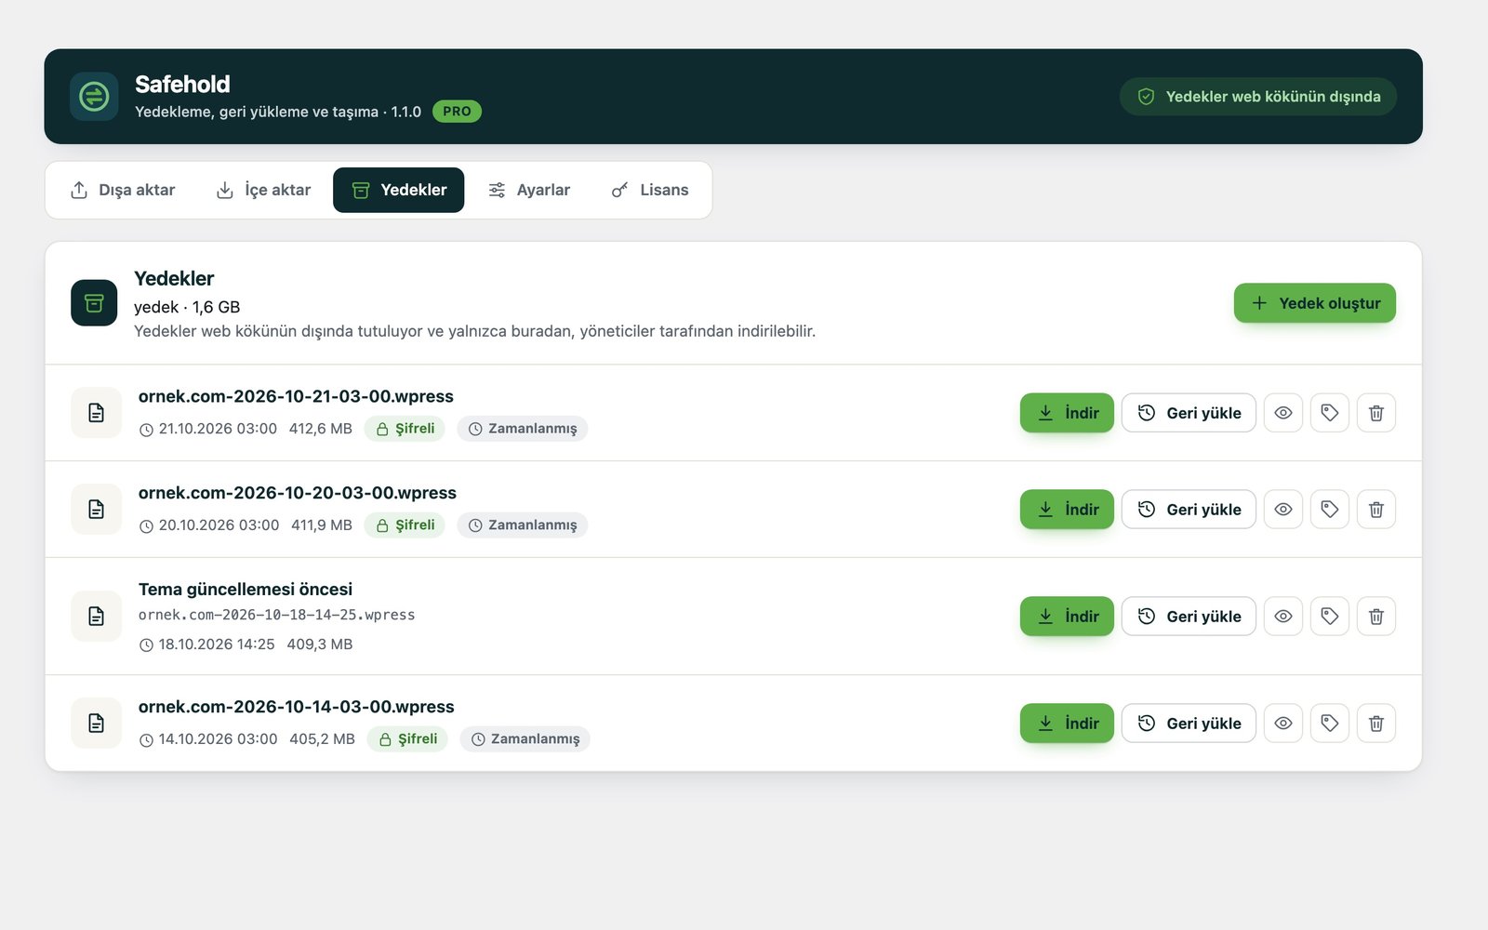1488x930 pixels.
Task: Click Şifreli badge on ornek.com-2026-10-14 row
Action: (407, 739)
